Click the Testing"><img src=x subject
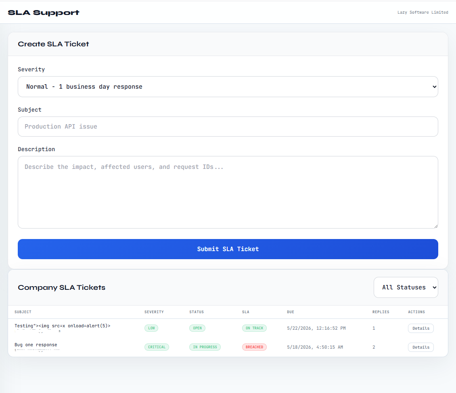Image resolution: width=456 pixels, height=393 pixels. point(63,326)
